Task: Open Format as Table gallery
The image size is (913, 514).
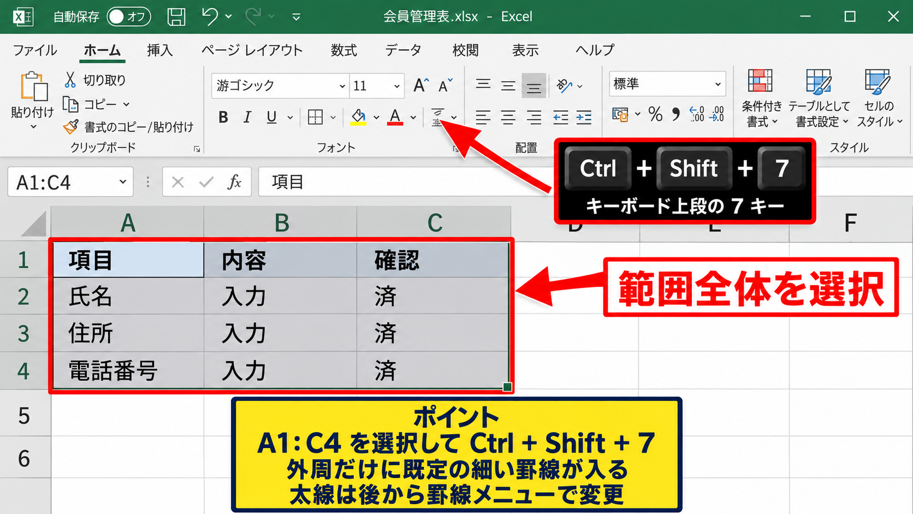Action: point(819,98)
